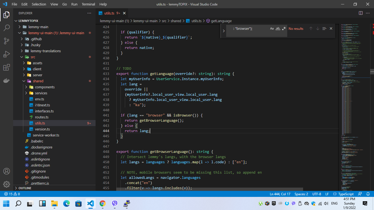
Task: Open notifications via the bell icon
Action: 368,194
